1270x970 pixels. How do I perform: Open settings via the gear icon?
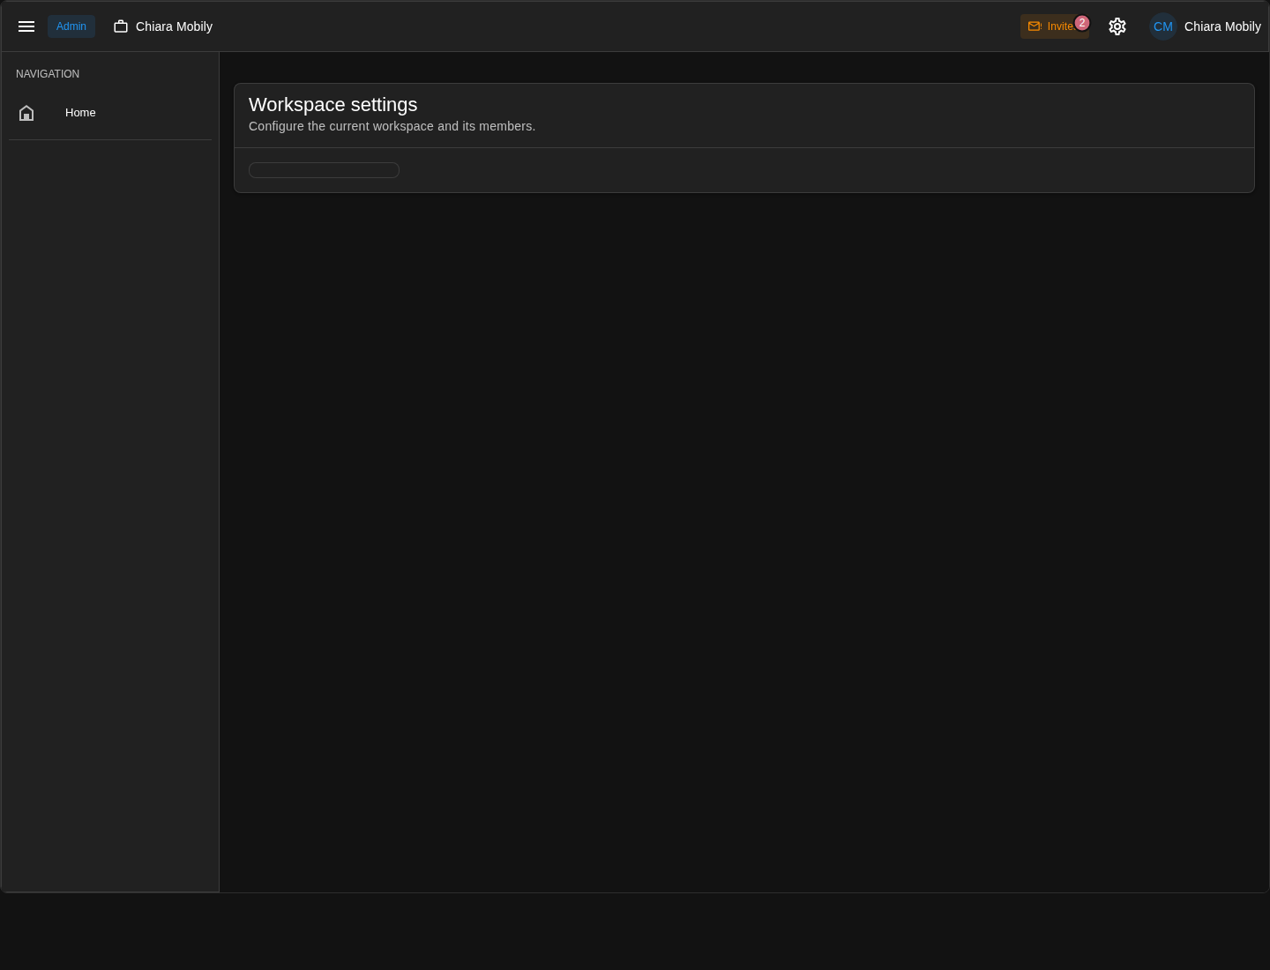click(1117, 26)
